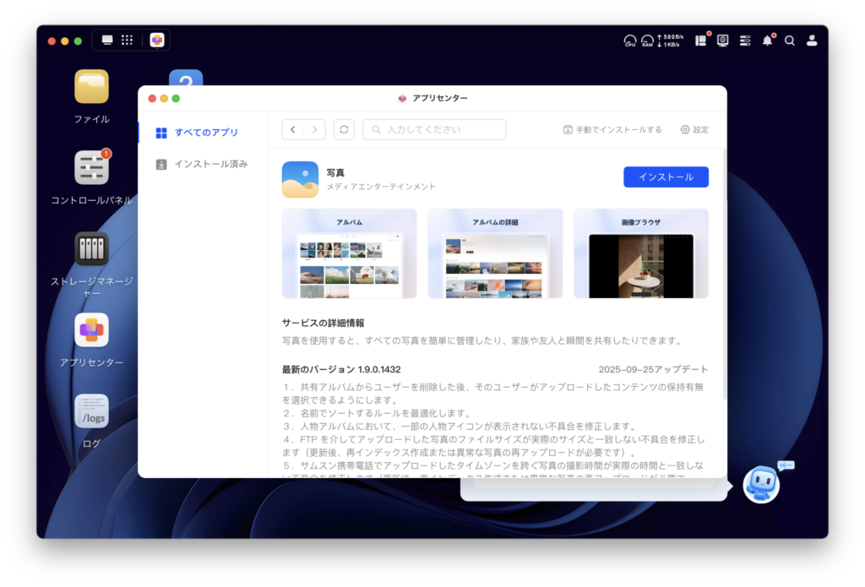
Task: Select the すべてのアプリ sidebar tab
Action: [205, 133]
